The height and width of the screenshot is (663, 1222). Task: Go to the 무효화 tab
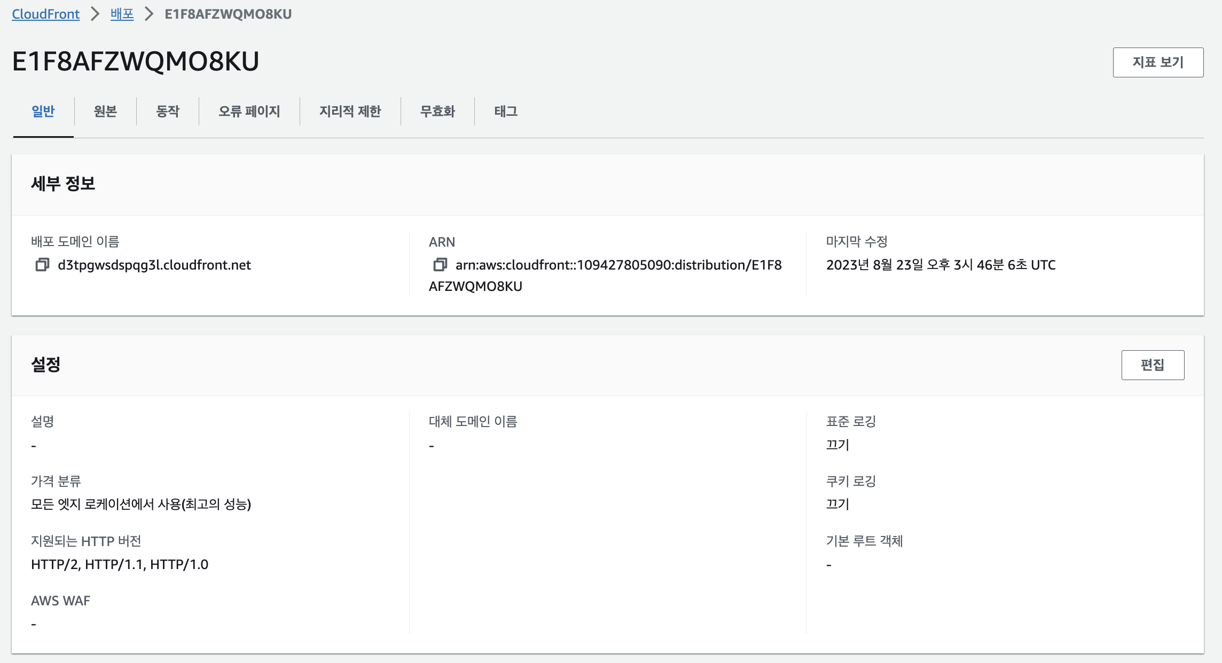pos(437,111)
